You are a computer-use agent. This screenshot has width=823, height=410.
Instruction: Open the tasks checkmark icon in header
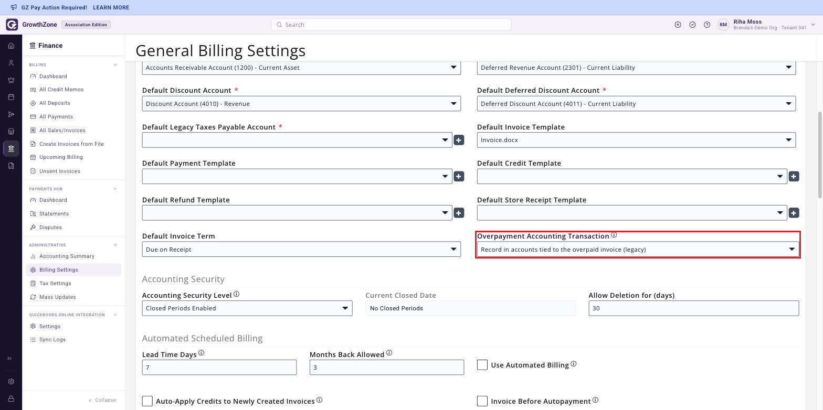tap(692, 25)
